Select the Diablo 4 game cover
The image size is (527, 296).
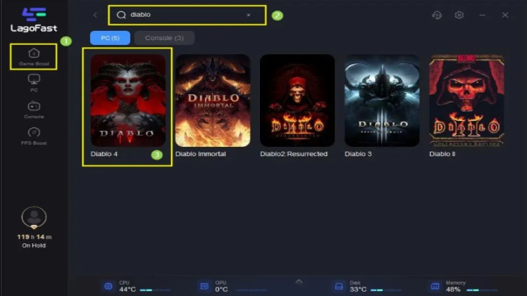click(x=128, y=101)
